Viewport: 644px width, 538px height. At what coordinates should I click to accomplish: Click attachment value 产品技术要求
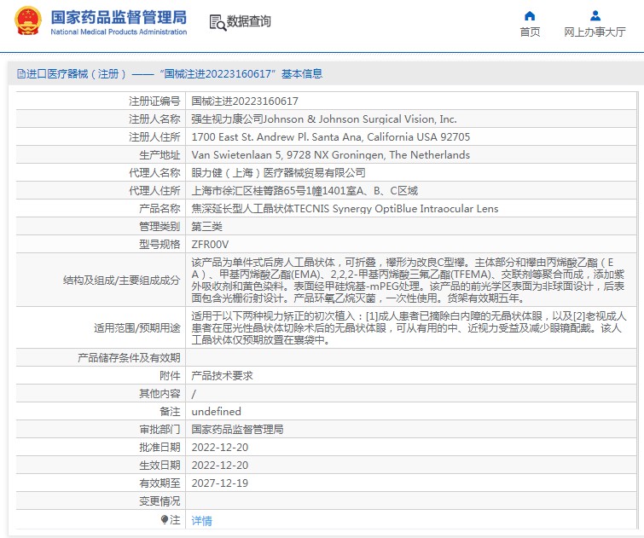pyautogui.click(x=222, y=376)
